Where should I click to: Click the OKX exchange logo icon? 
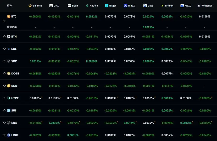[x=51, y=6]
